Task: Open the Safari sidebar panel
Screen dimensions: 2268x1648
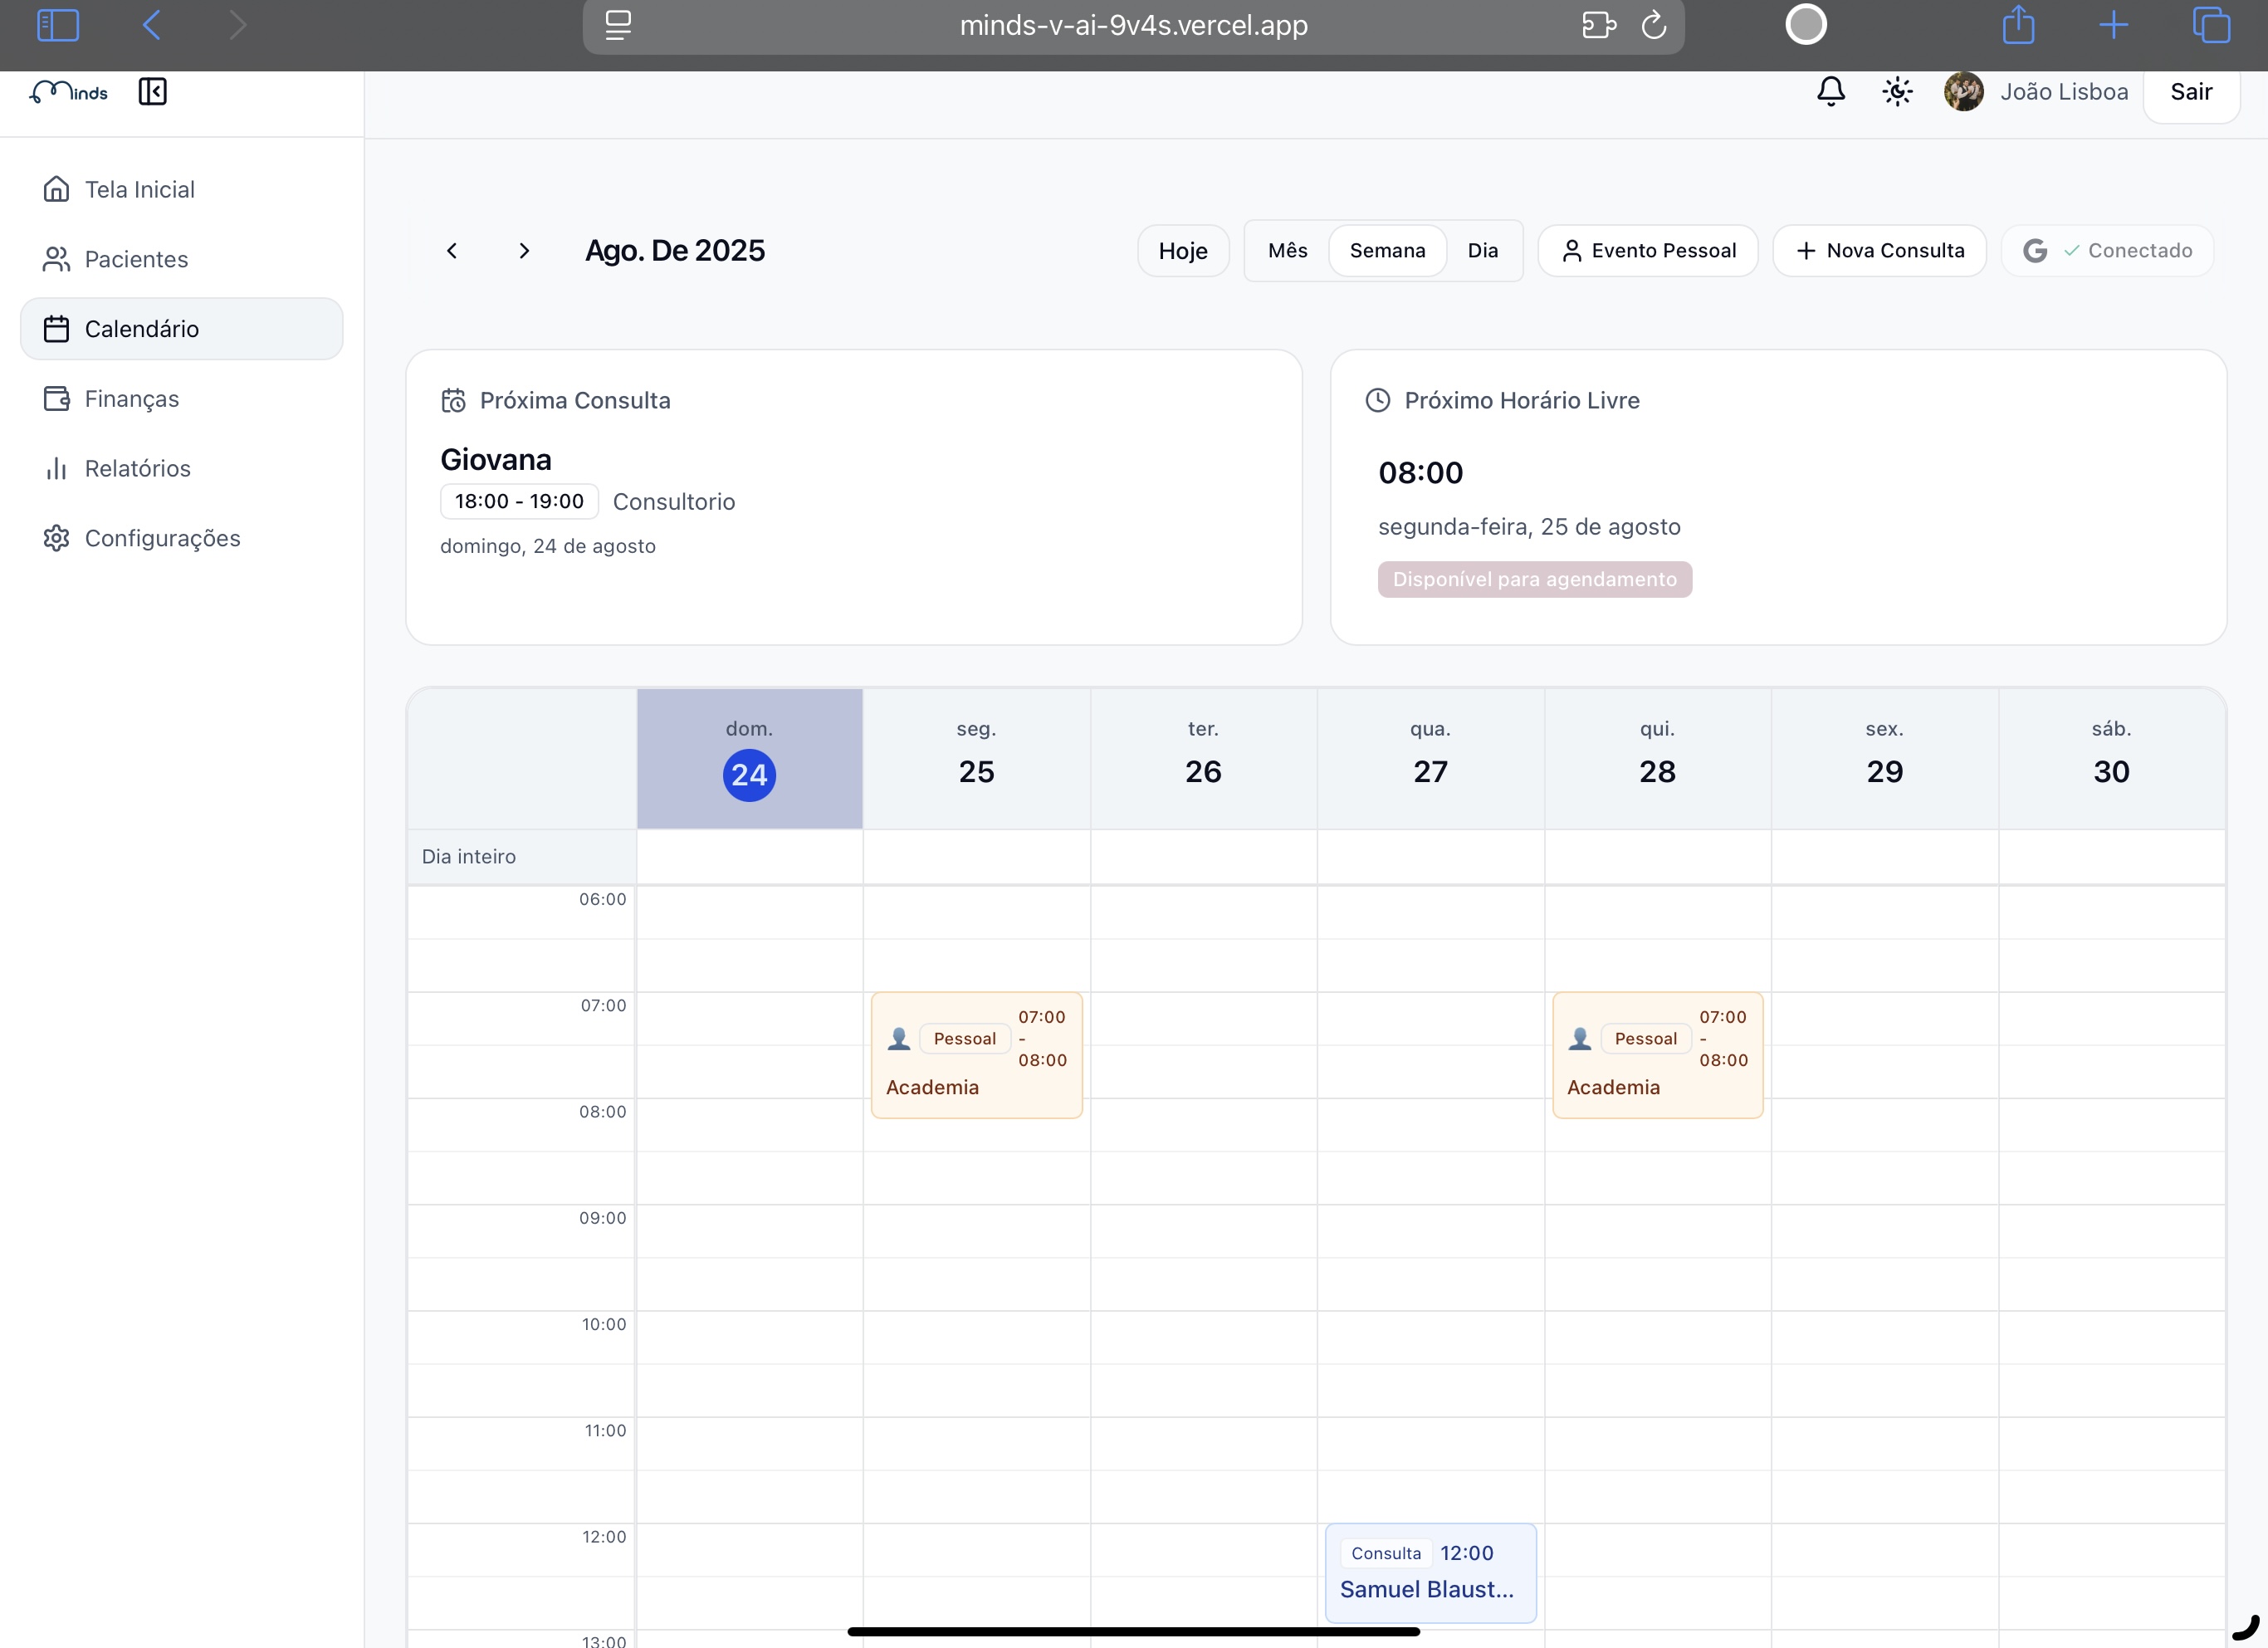Action: coord(57,25)
